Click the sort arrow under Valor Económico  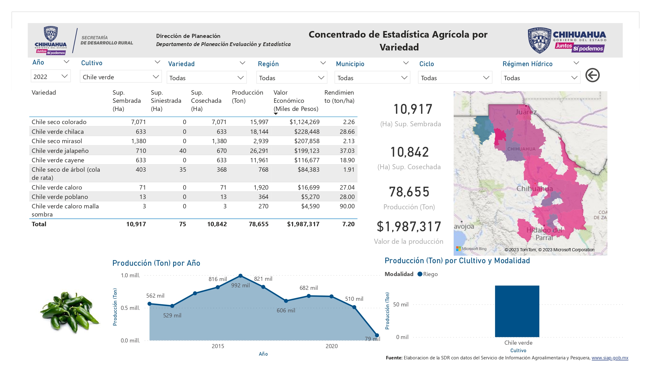pos(276,114)
